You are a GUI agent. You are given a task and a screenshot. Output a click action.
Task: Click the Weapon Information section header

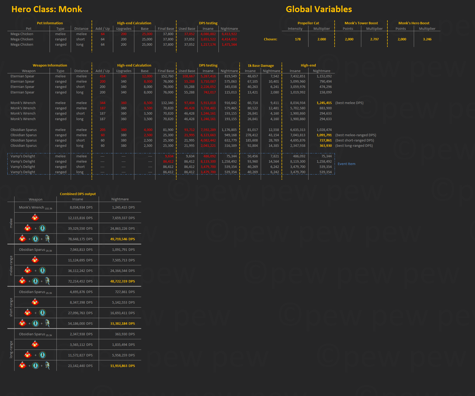click(50, 65)
